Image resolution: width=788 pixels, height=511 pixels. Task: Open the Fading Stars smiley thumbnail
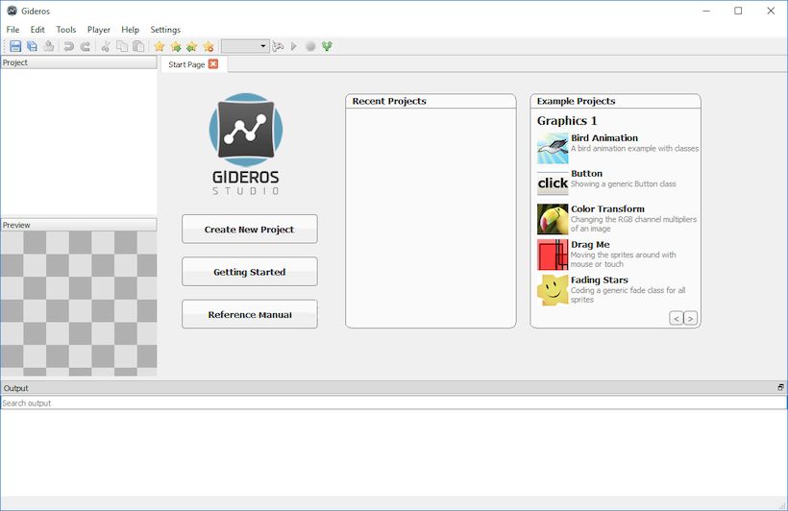553,290
